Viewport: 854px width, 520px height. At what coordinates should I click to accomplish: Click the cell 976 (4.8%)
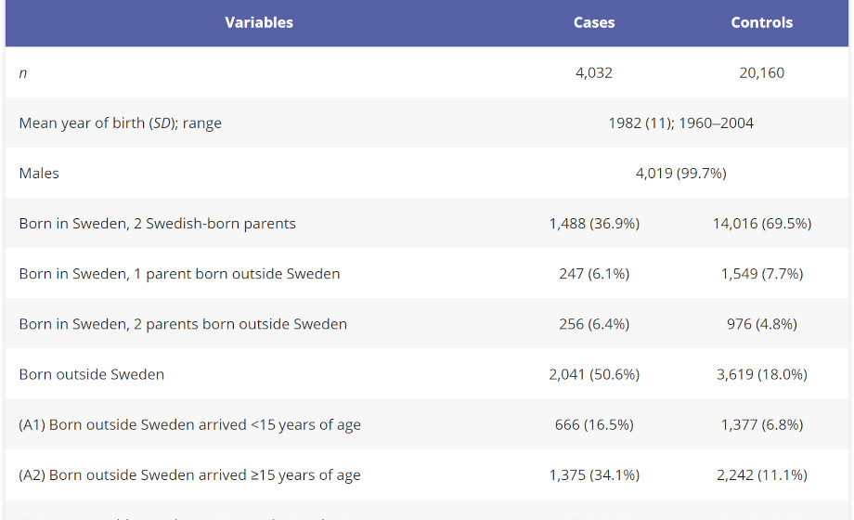[761, 324]
